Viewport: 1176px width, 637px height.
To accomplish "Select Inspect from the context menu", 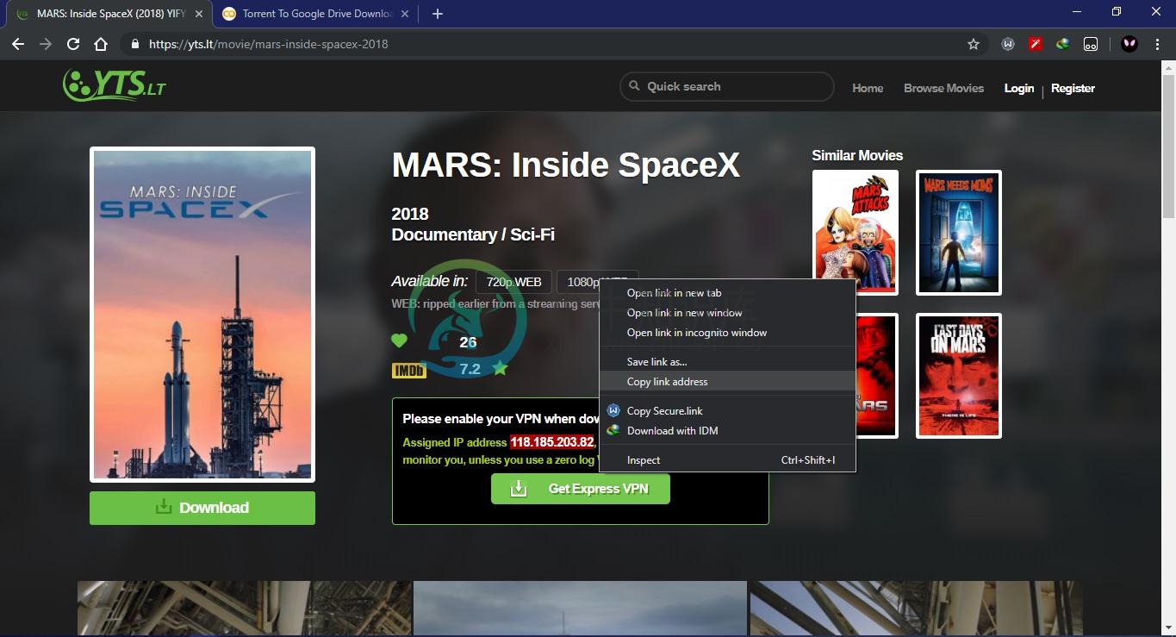I will pos(727,460).
